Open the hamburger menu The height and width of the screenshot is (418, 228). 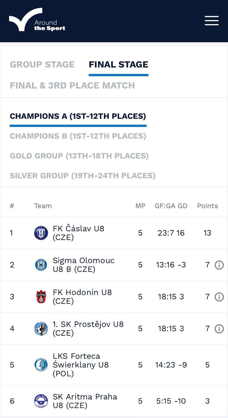[x=211, y=21]
